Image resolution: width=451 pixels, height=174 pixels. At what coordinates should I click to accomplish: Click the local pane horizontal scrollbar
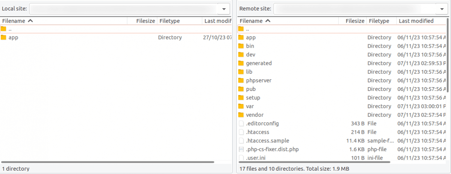click(x=109, y=162)
